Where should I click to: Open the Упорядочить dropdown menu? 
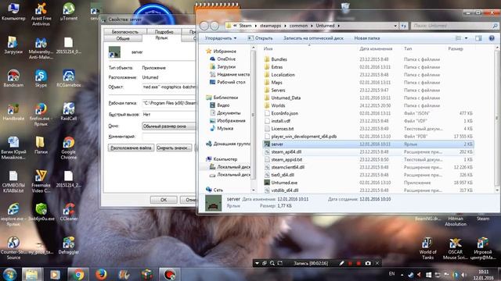221,38
